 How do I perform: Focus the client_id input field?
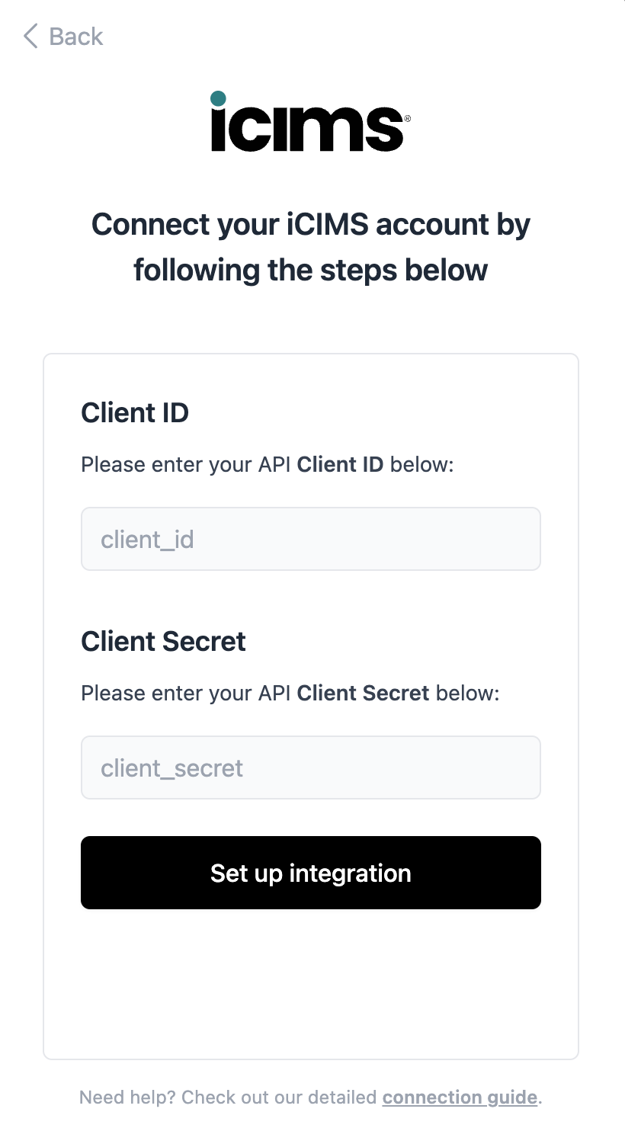point(311,539)
